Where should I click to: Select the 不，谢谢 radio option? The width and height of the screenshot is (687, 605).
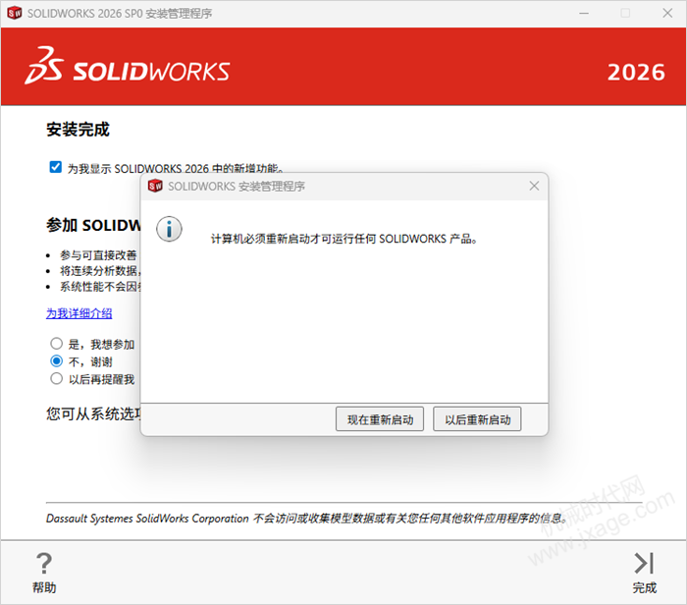[x=57, y=360]
